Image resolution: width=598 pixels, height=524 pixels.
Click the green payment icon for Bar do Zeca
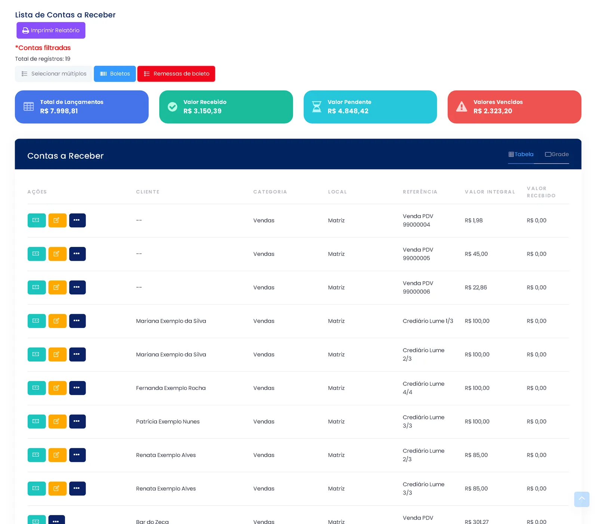coord(37,520)
